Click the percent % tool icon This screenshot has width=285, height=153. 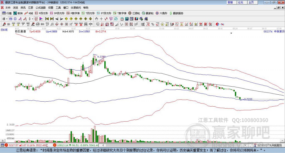[x=153, y=24]
